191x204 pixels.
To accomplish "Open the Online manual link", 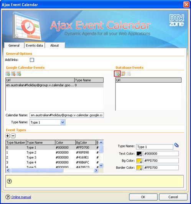I will 21,197.
